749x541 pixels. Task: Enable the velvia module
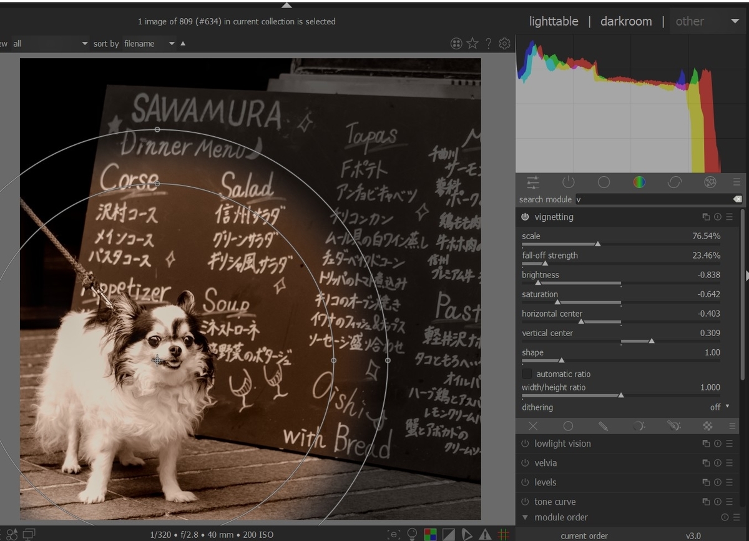[x=525, y=463]
